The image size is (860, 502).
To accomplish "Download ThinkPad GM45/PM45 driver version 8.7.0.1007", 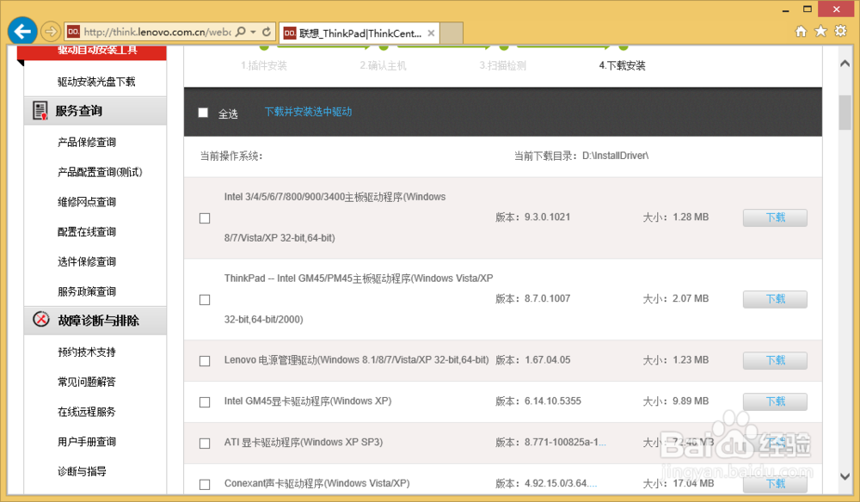I will pos(775,299).
